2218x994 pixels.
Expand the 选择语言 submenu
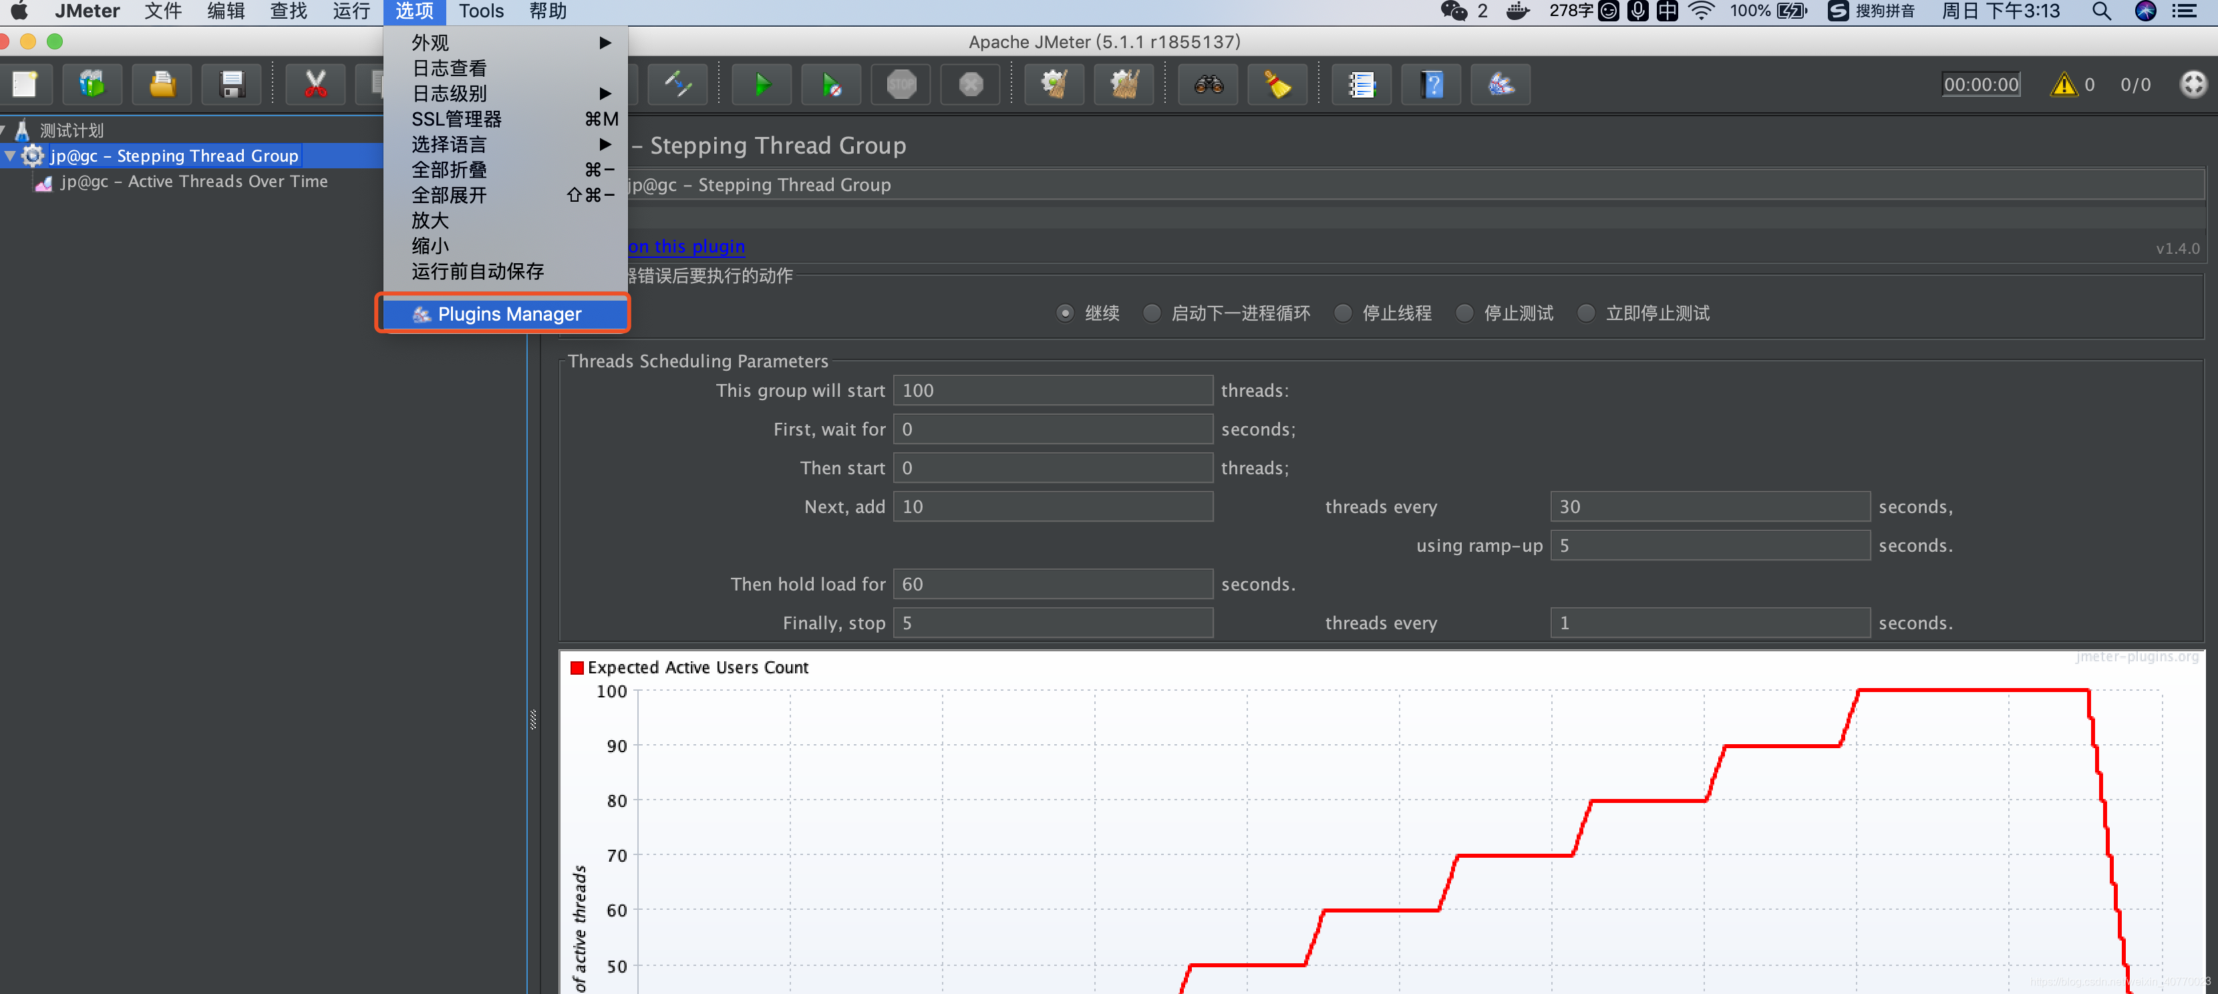tap(506, 144)
